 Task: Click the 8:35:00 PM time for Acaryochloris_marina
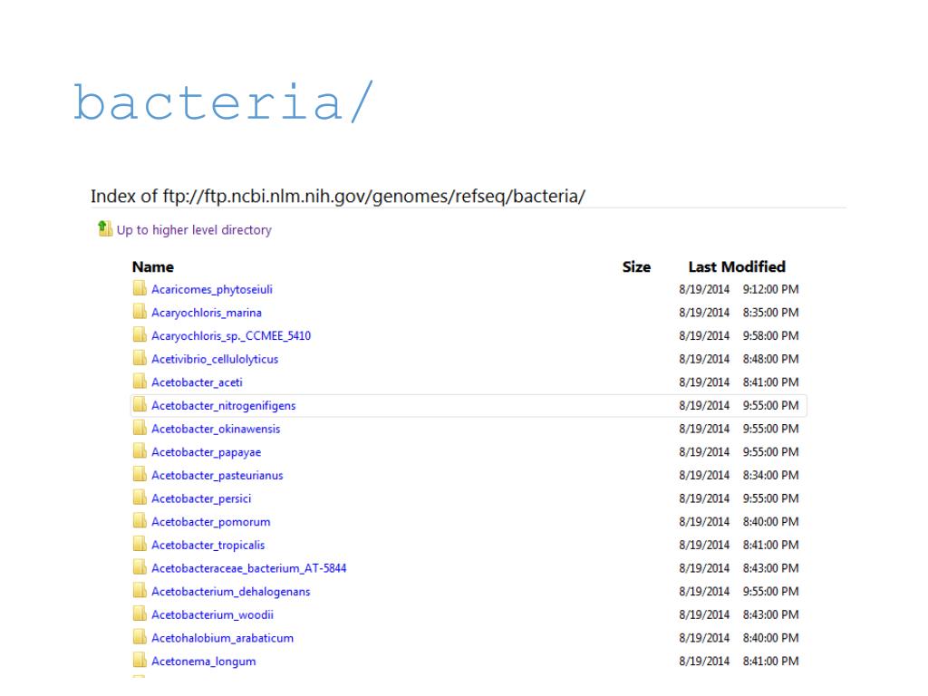tap(770, 313)
